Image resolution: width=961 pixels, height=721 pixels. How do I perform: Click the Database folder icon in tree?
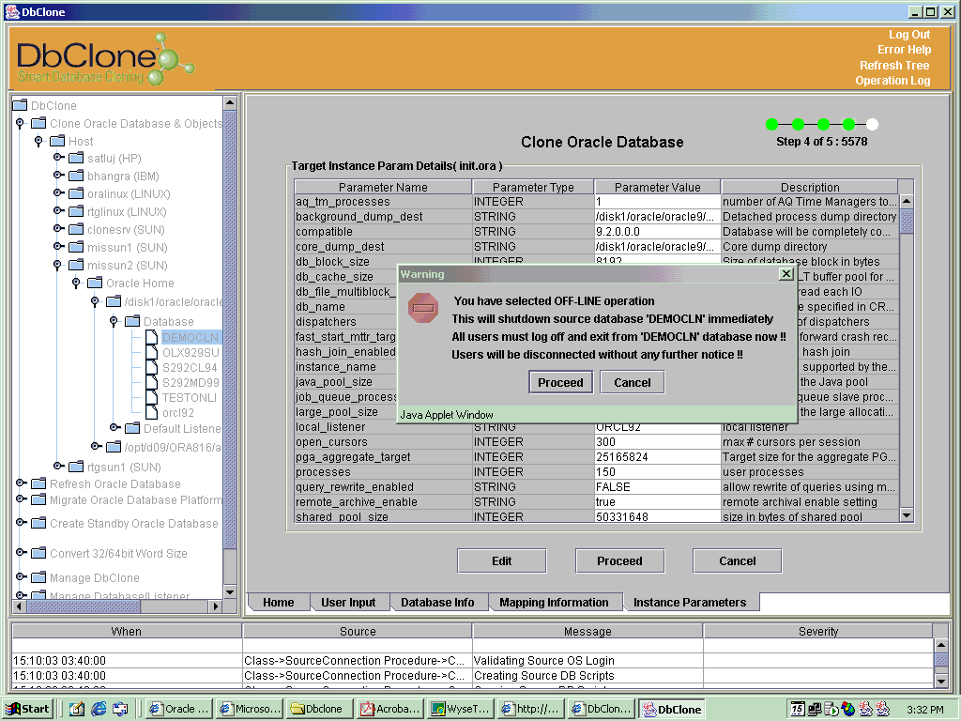coord(132,321)
